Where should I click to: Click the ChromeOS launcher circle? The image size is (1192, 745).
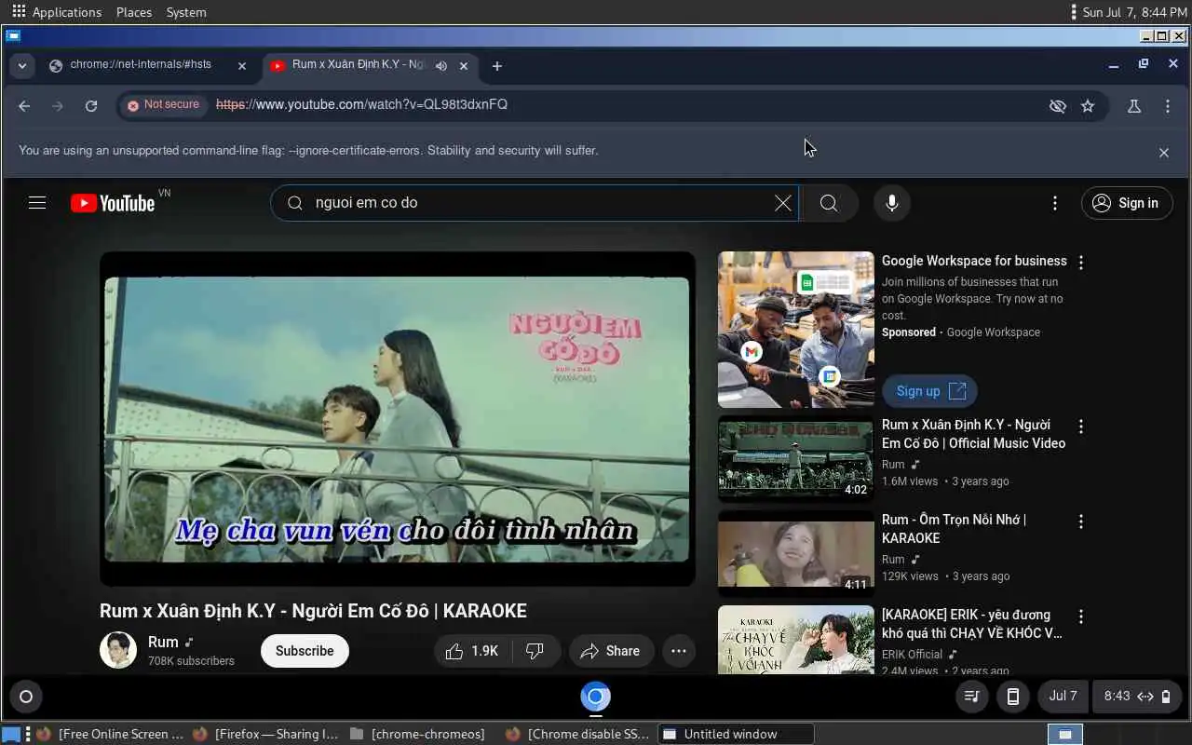[26, 697]
